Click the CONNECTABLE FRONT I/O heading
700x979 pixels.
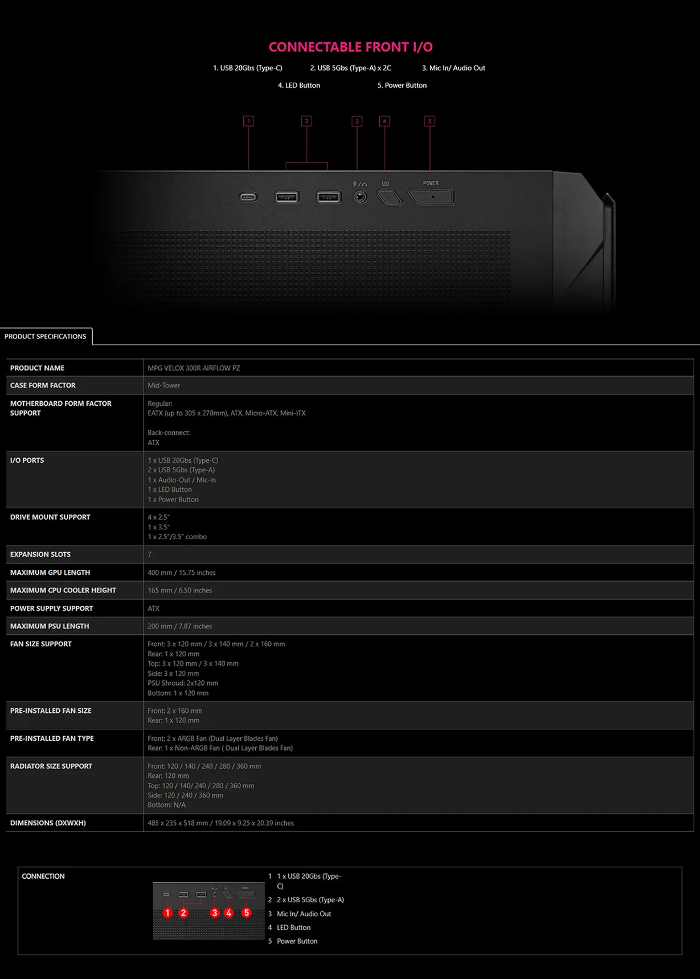[x=350, y=47]
